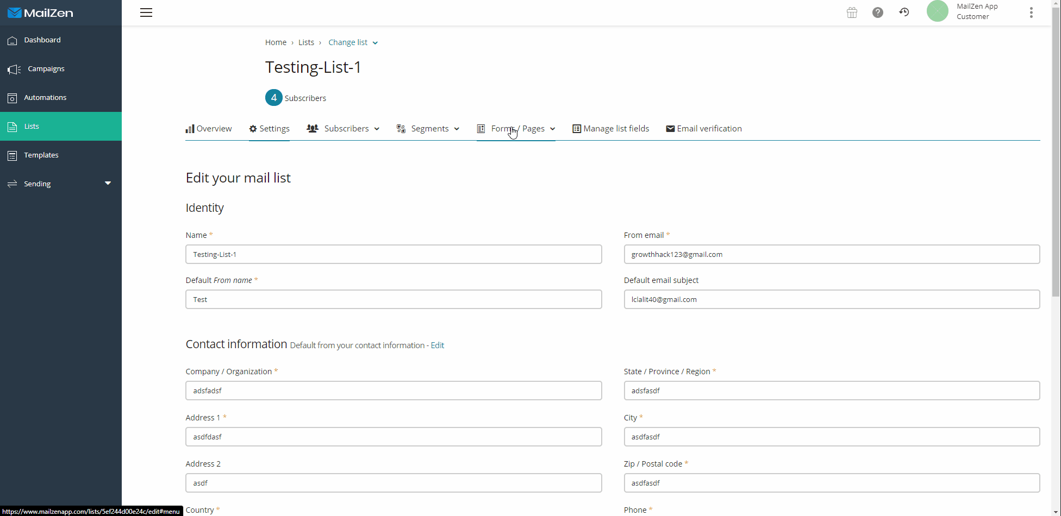Click inside the From email field
Image resolution: width=1061 pixels, height=516 pixels.
tap(831, 254)
